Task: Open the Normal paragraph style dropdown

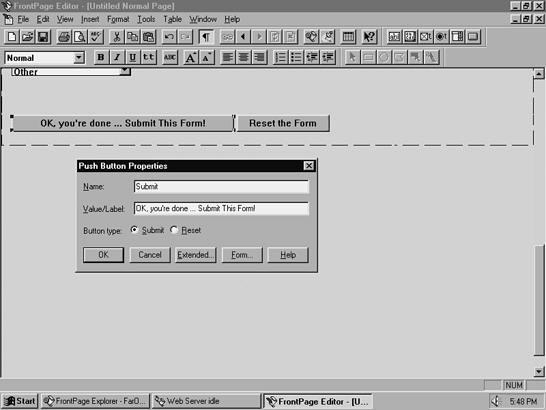Action: pos(79,57)
